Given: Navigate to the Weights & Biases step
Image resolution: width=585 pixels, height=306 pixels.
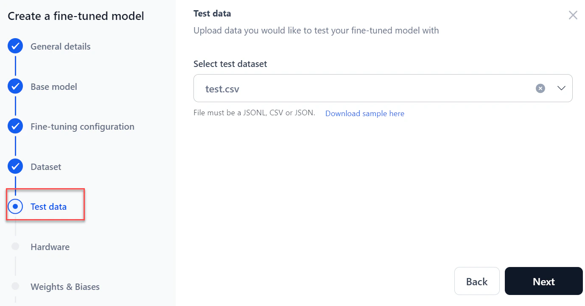Looking at the screenshot, I should (x=65, y=287).
